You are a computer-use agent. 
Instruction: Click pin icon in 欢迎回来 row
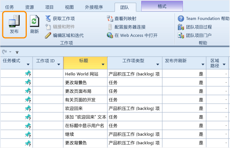click(28, 108)
